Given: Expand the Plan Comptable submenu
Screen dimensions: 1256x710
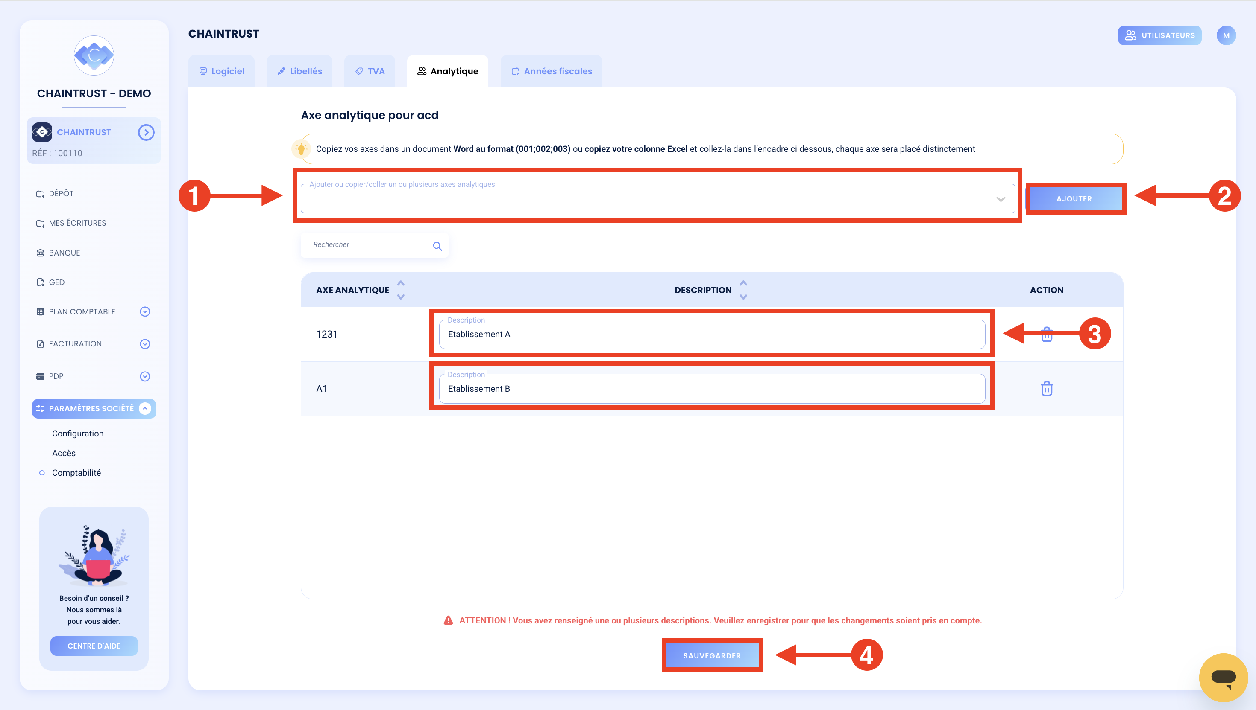Looking at the screenshot, I should pos(145,311).
